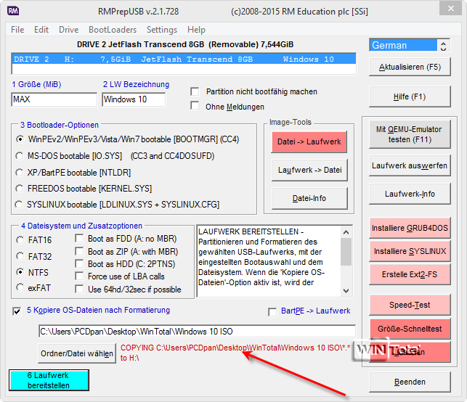Click the COPYING status message text
Viewport: 467px width, 402px height.
[235, 353]
